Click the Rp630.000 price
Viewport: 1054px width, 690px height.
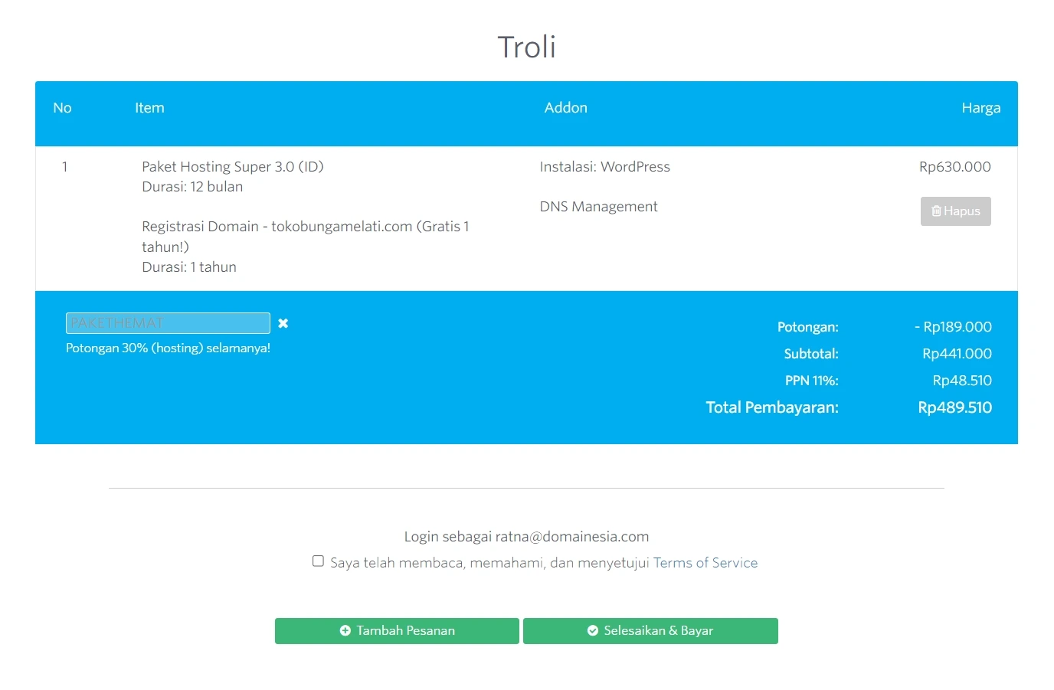[x=954, y=167]
